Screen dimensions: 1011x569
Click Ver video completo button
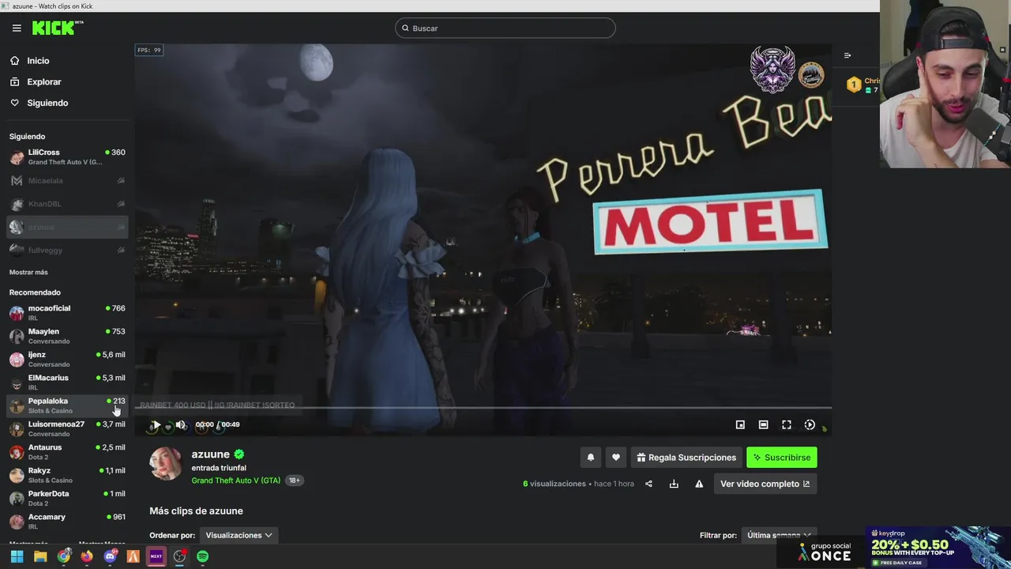pyautogui.click(x=765, y=484)
